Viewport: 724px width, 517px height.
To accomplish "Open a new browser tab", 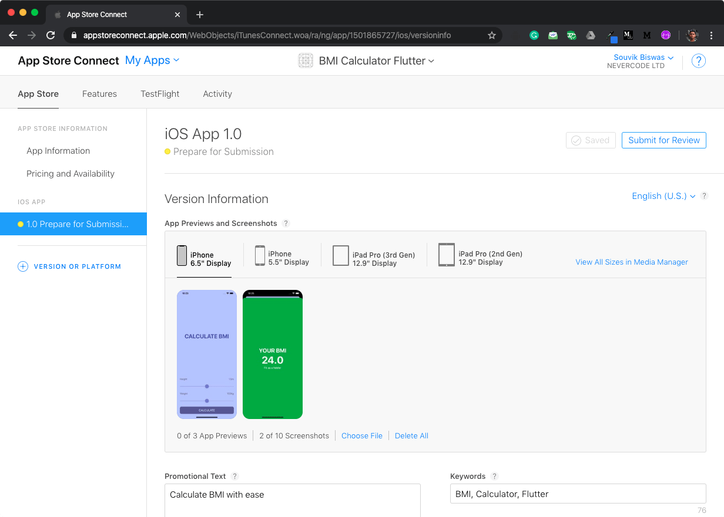I will tap(200, 15).
